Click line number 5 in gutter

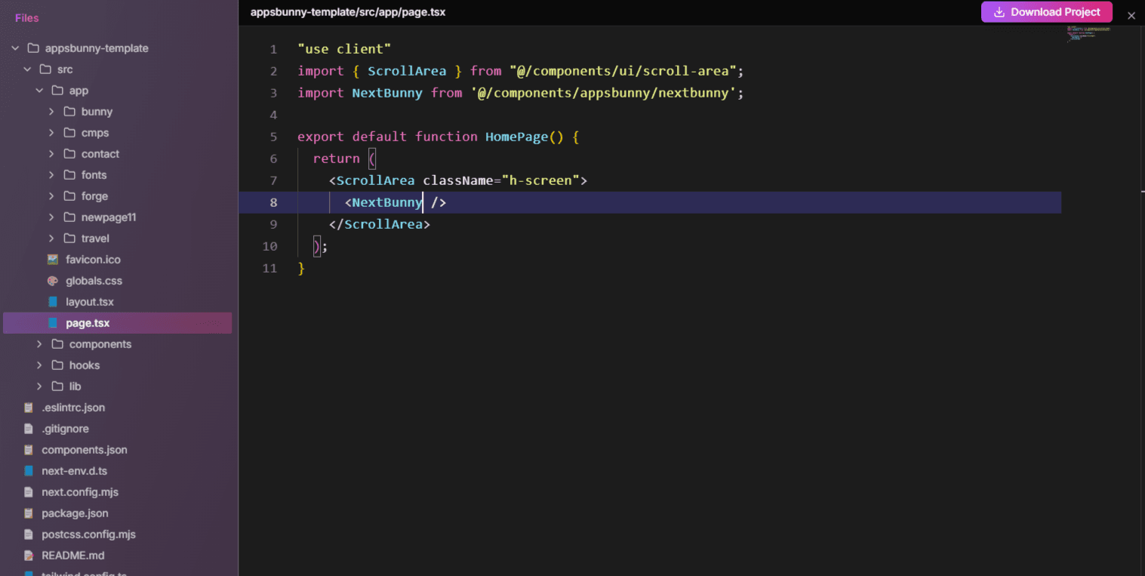[273, 137]
